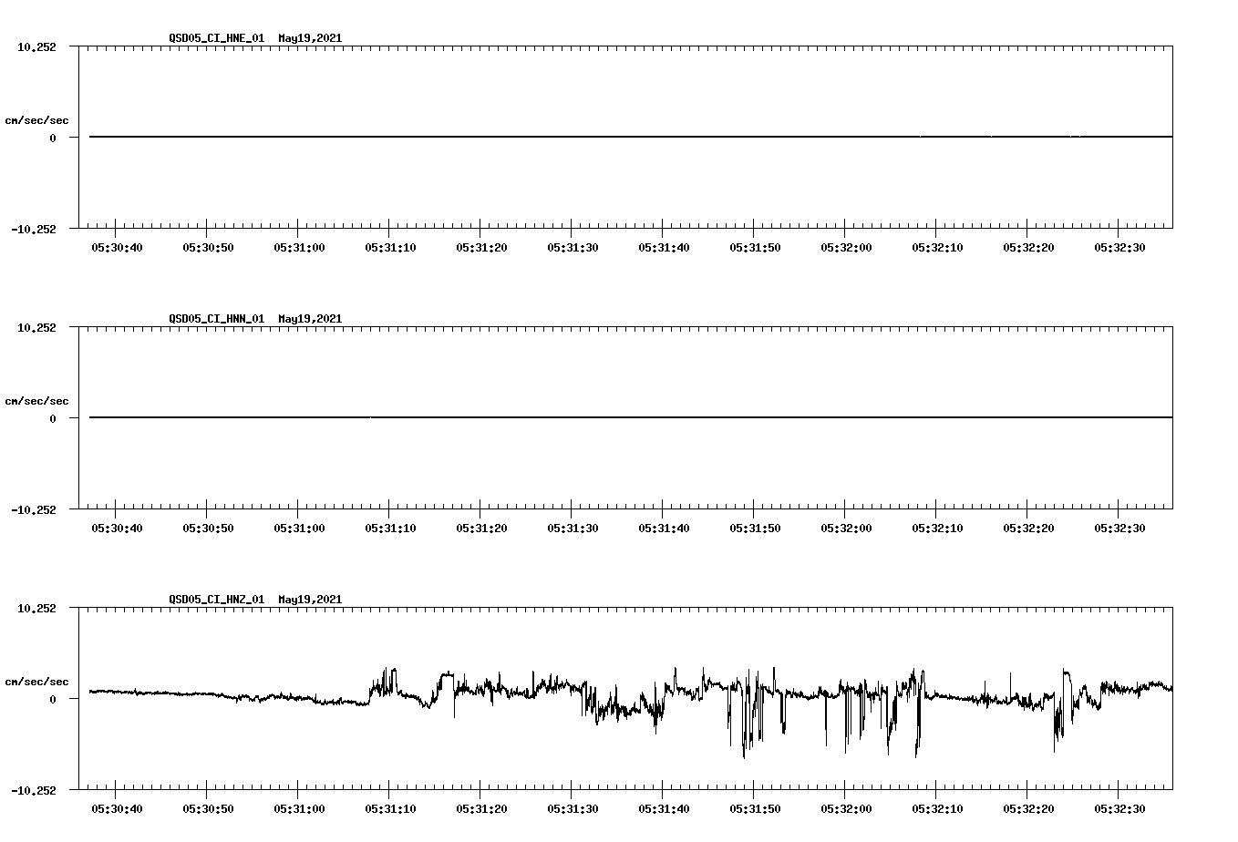
Task: Select the cm/sec/sec label on top plot
Action: pyautogui.click(x=37, y=119)
